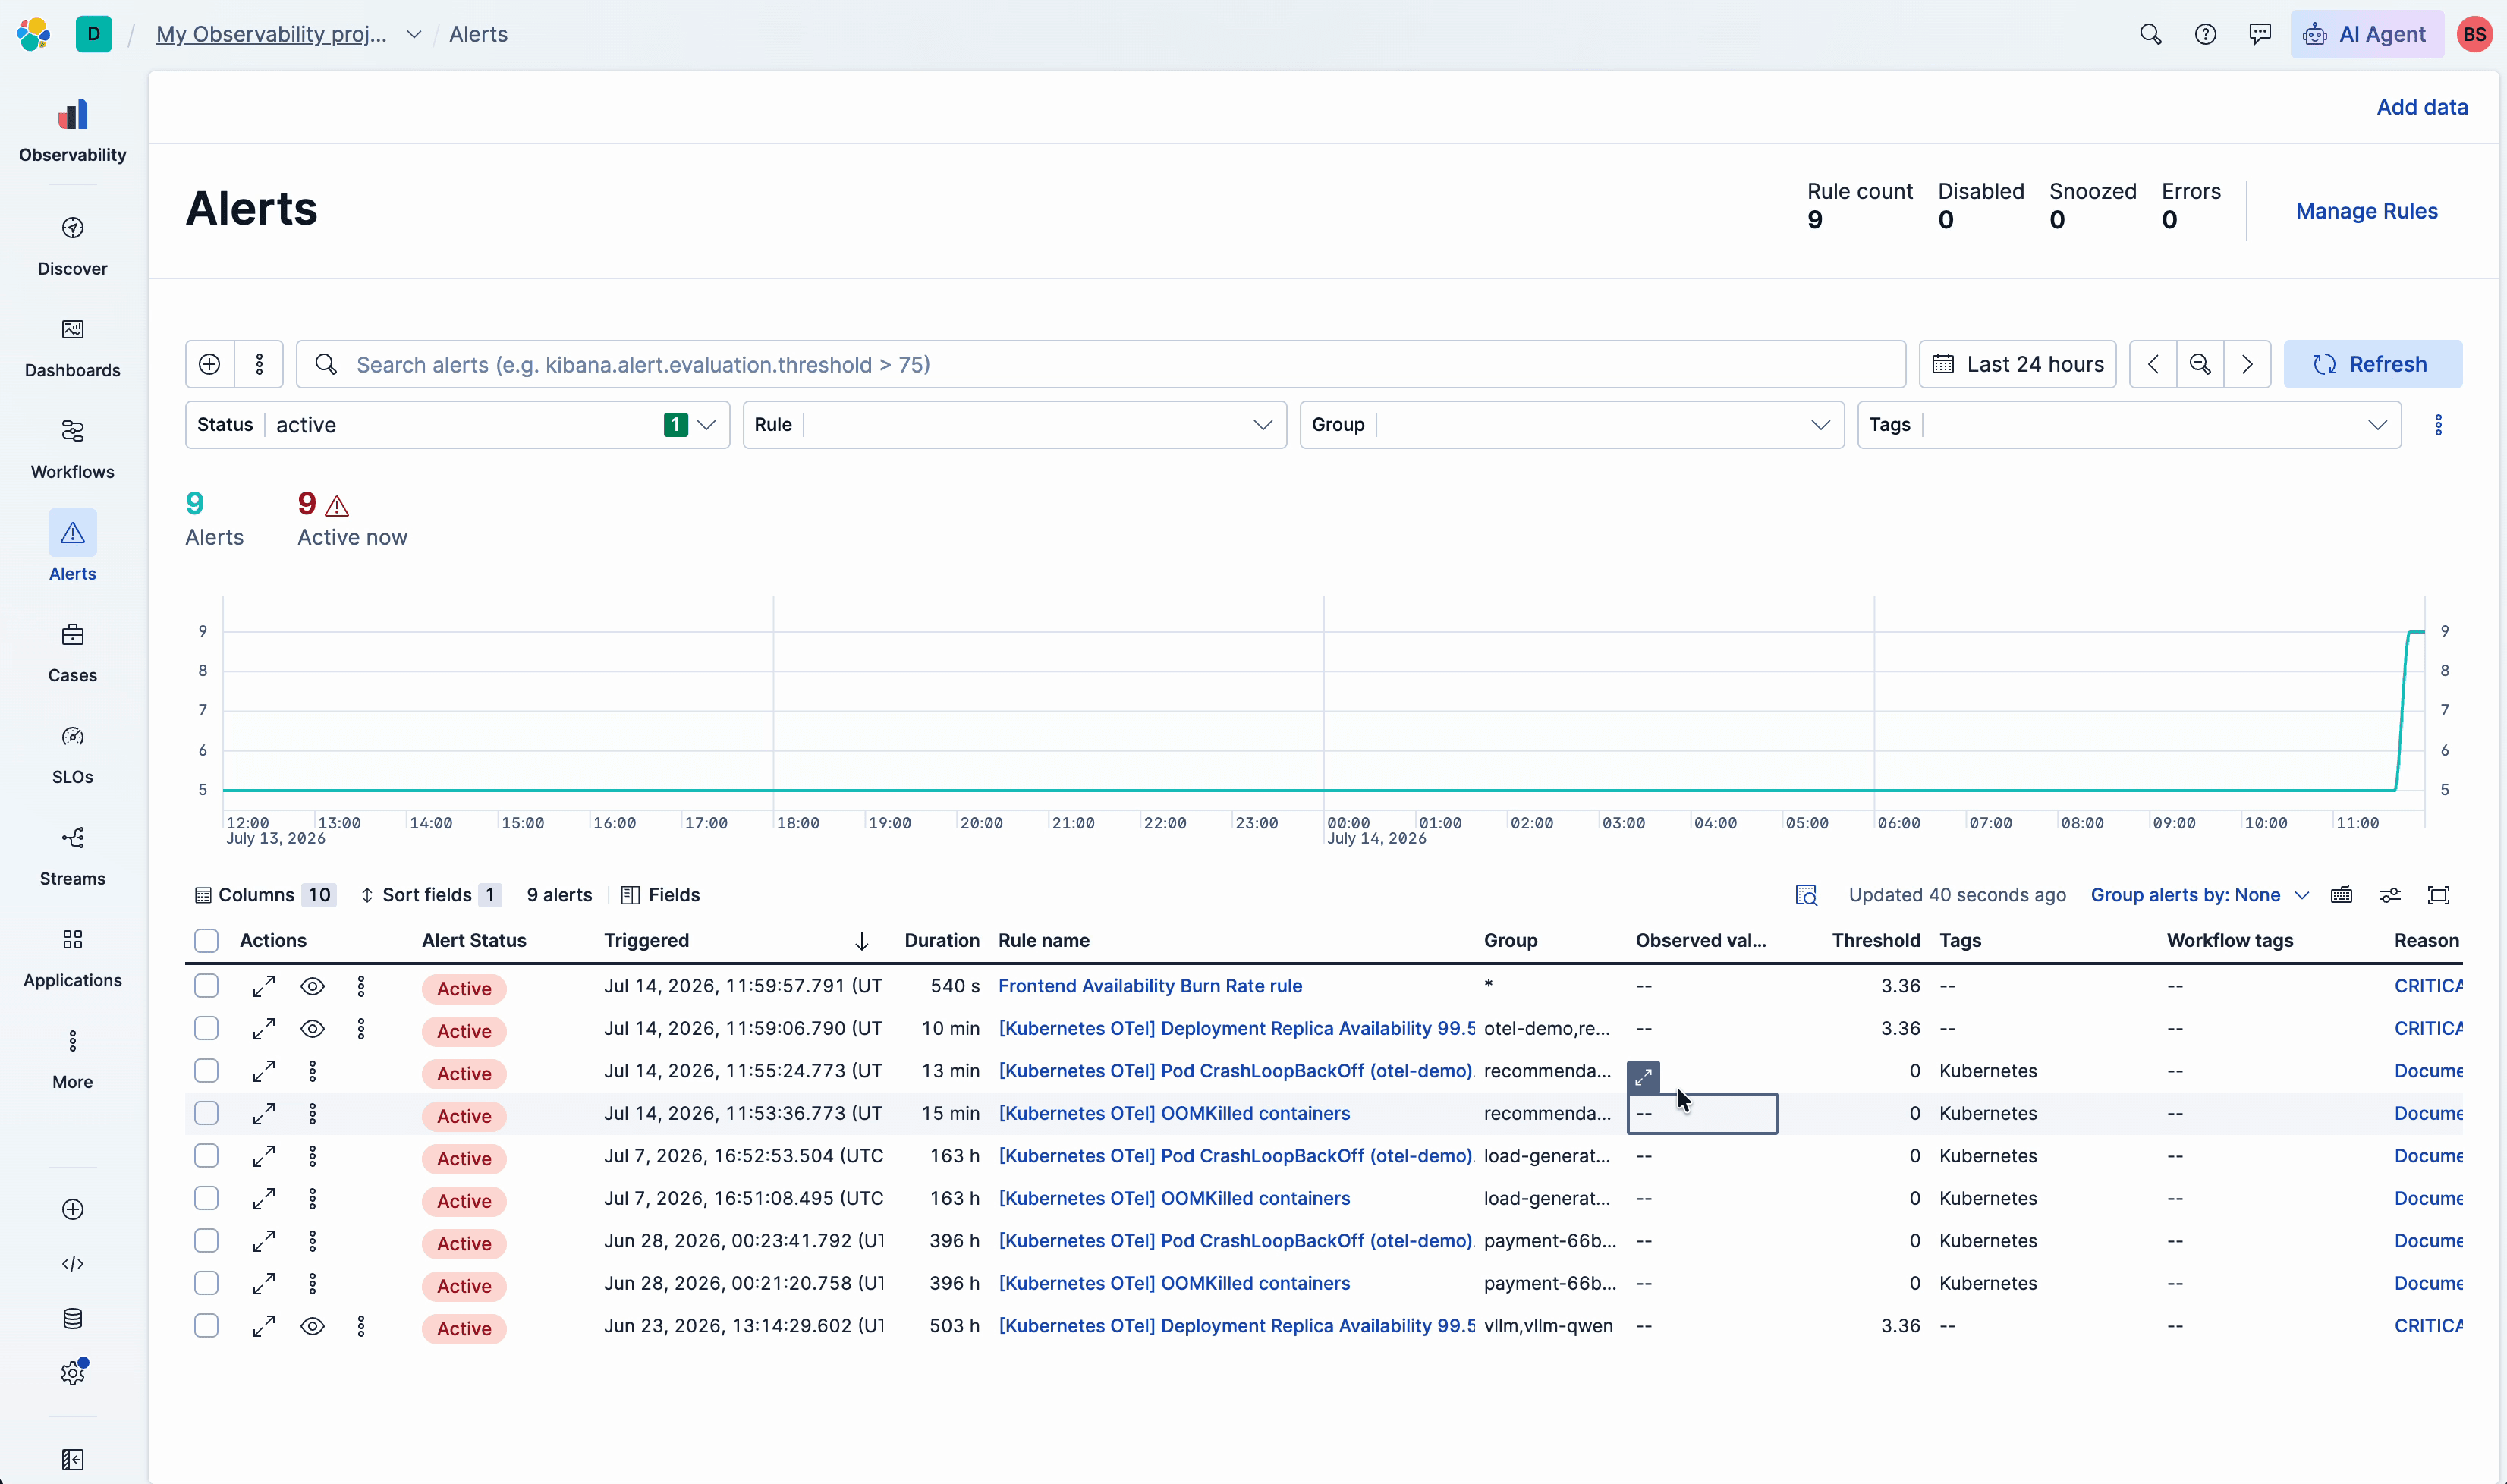
Task: Check the Jun 23 vllm Deployment row
Action: (206, 1326)
